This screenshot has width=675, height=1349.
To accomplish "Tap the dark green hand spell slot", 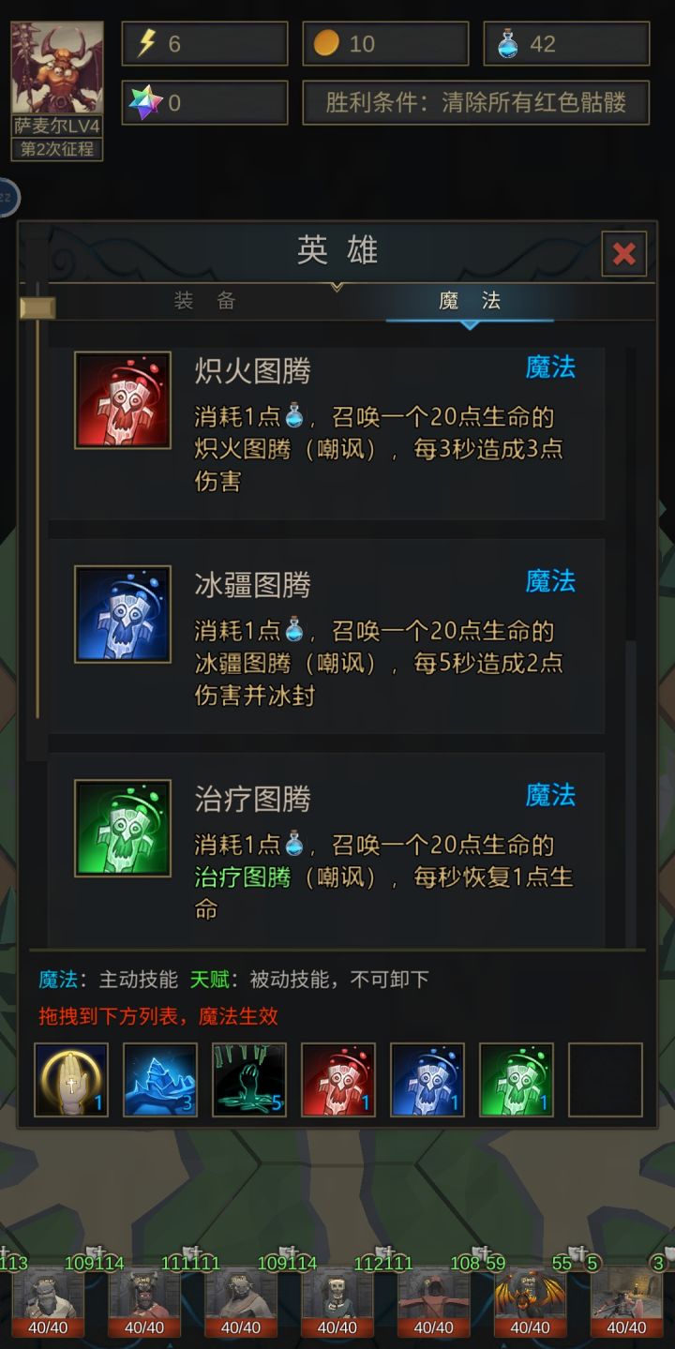I will (x=249, y=1080).
